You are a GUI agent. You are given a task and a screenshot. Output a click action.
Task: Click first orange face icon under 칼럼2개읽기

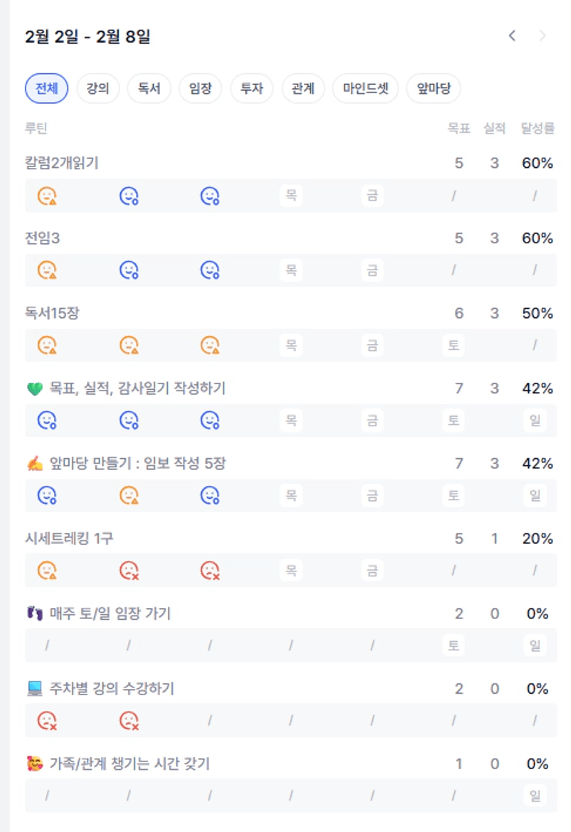pos(47,196)
